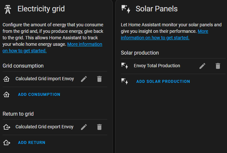Click grid import icon beside Add Consumption
This screenshot has height=153, width=227.
(x=6, y=95)
